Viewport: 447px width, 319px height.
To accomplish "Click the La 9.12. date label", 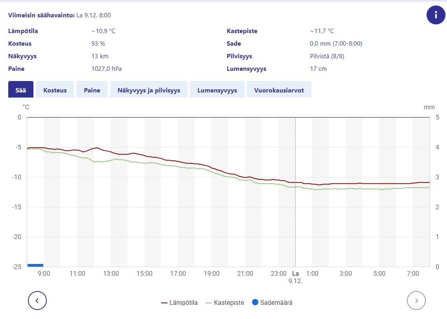I will [296, 277].
